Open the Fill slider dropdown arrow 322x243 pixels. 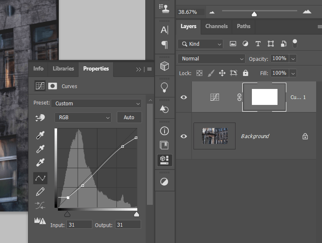click(293, 73)
